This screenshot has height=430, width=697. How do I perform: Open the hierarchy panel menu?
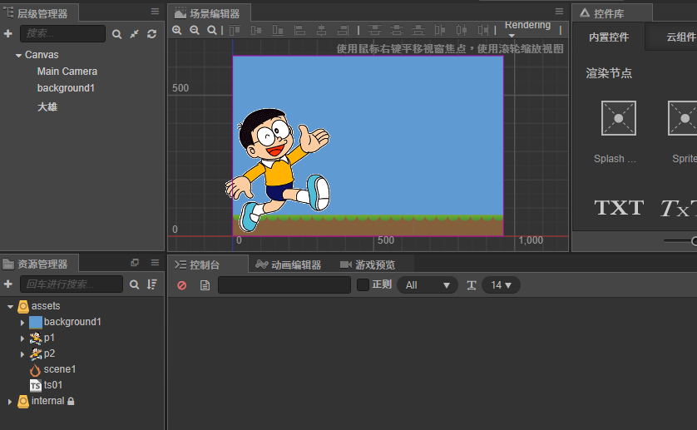click(x=155, y=12)
